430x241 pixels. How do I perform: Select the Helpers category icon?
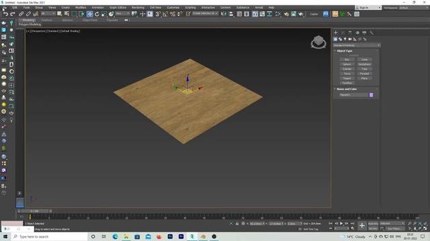tap(355, 39)
